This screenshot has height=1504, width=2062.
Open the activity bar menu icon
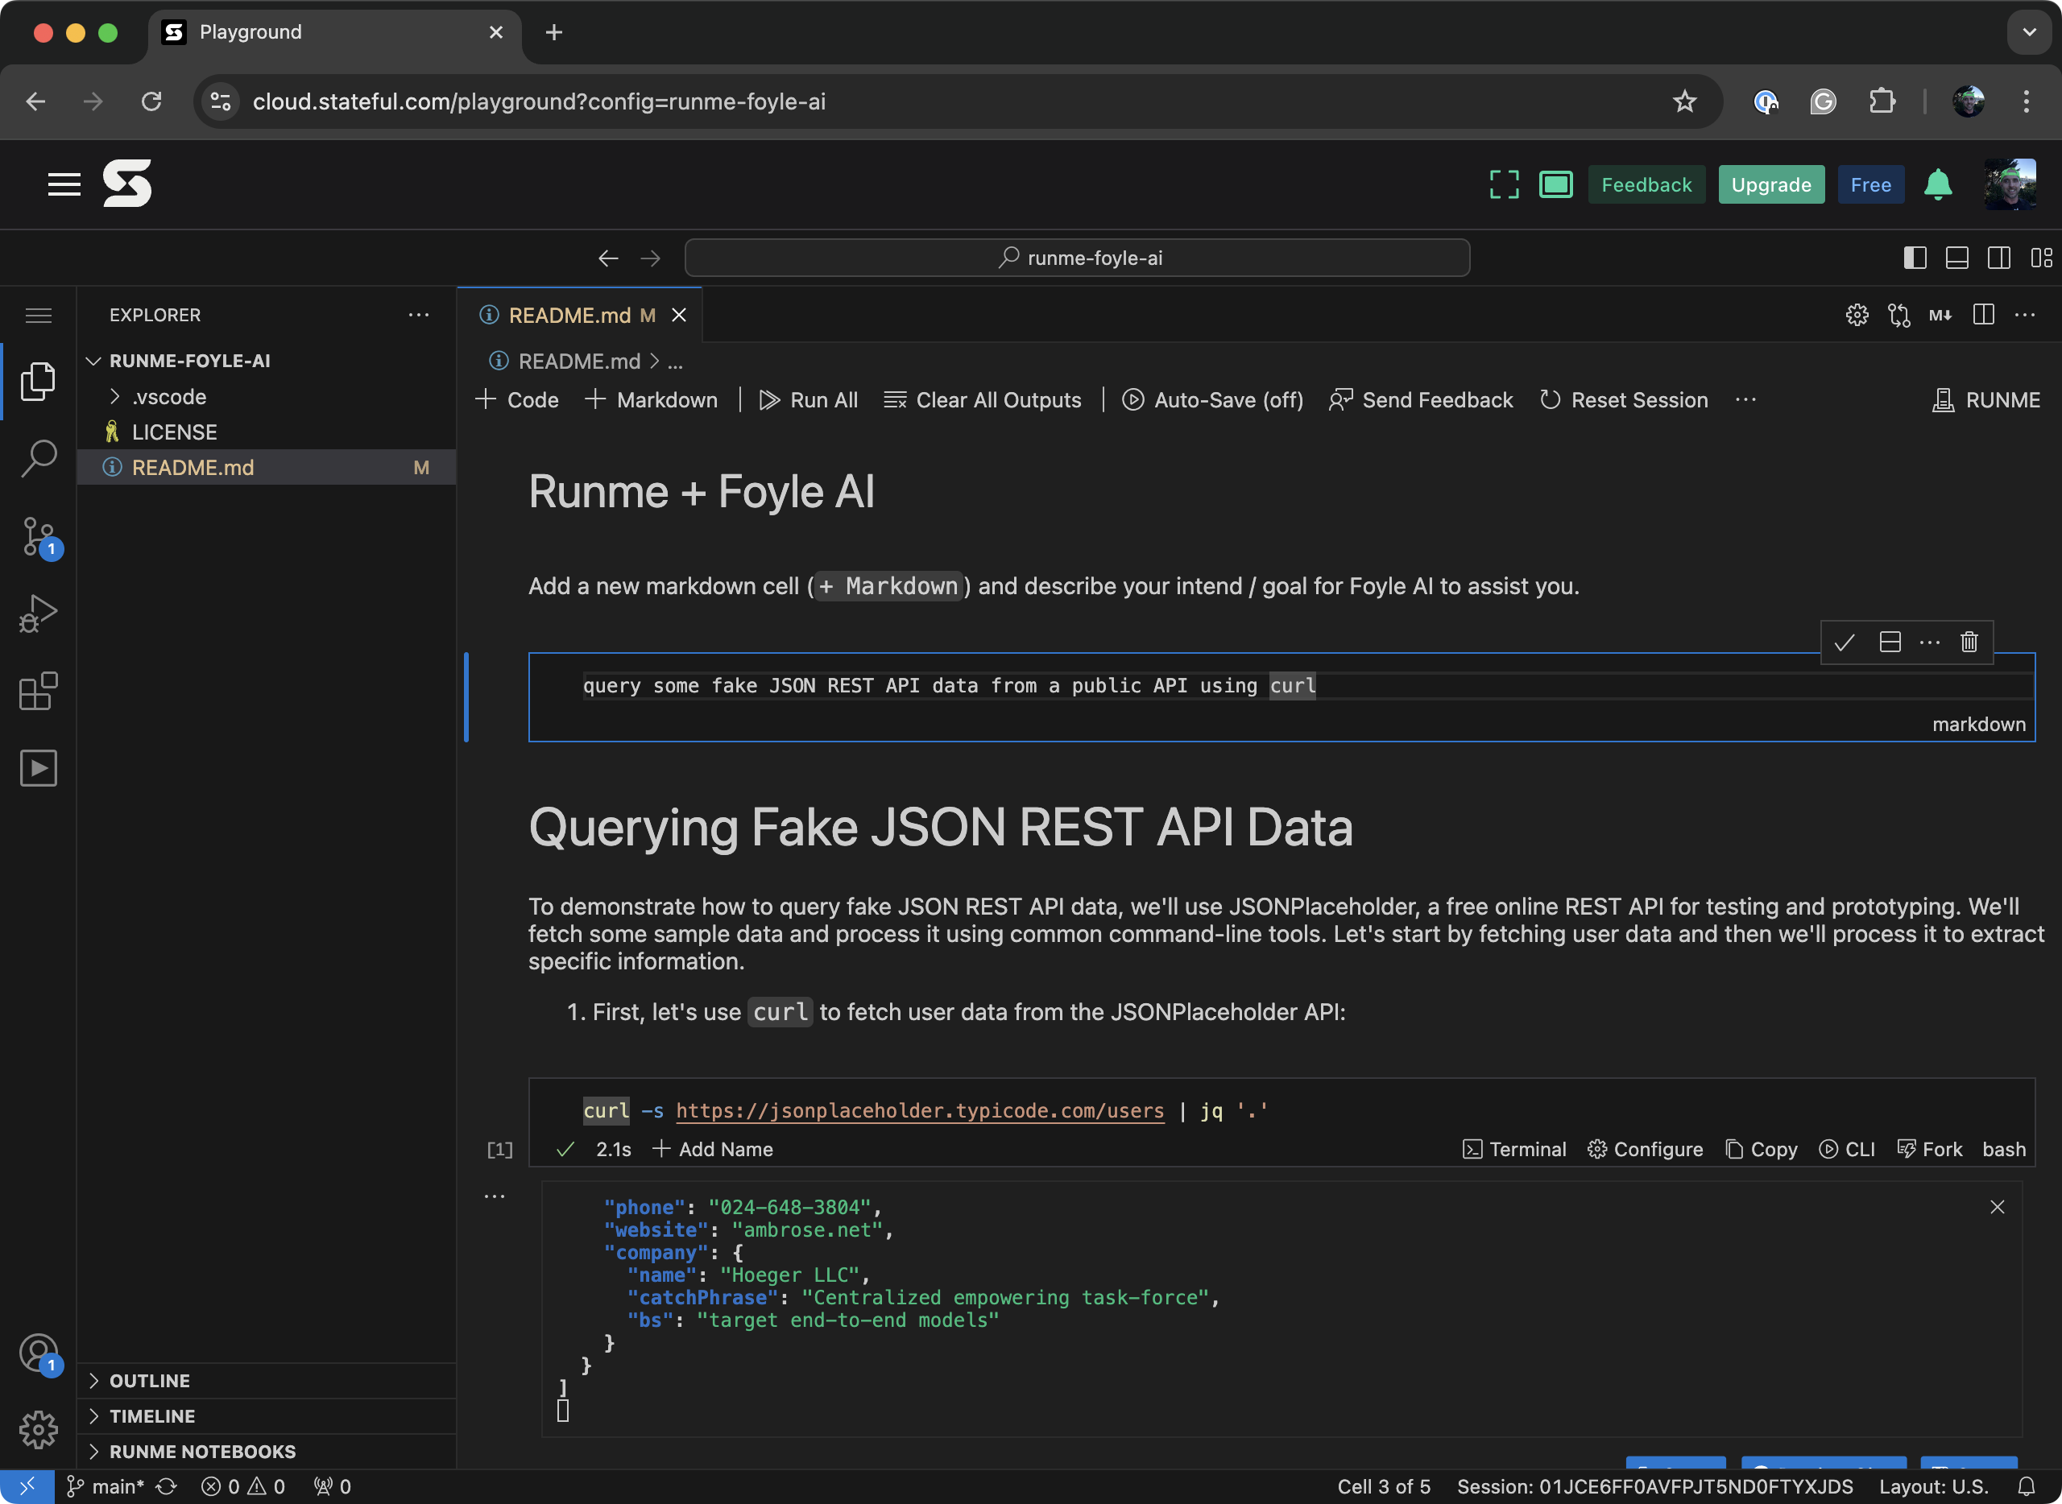pyautogui.click(x=38, y=315)
